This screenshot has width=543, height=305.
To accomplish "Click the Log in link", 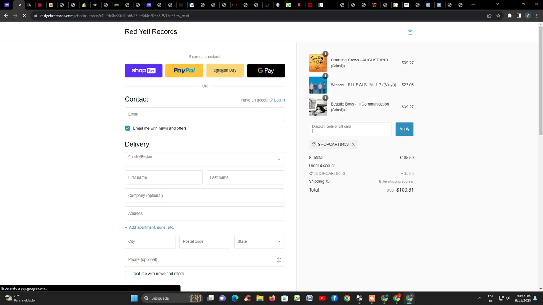I will coord(279,100).
